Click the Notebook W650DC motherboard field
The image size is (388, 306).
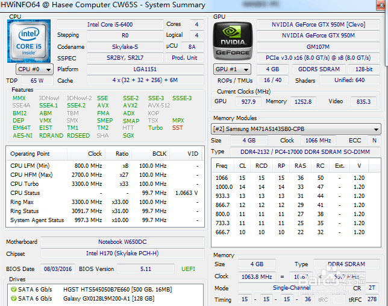[x=122, y=242]
